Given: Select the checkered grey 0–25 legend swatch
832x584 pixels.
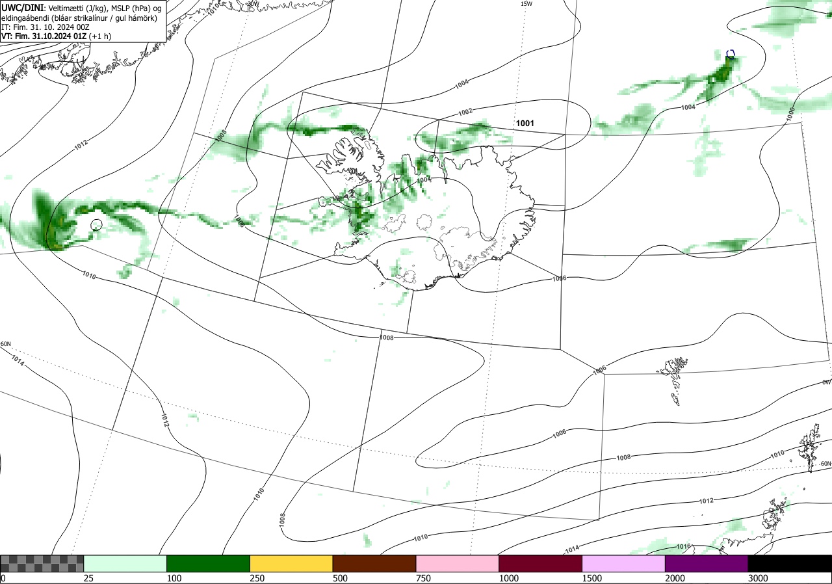Looking at the screenshot, I should (x=42, y=563).
